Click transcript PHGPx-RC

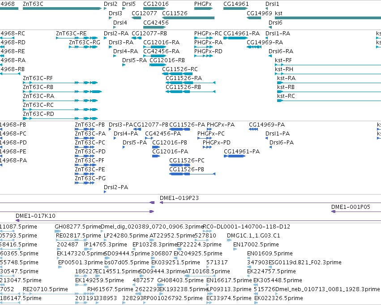[x=208, y=33]
